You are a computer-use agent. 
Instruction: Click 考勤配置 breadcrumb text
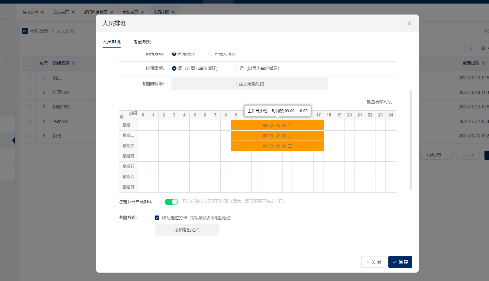point(39,31)
